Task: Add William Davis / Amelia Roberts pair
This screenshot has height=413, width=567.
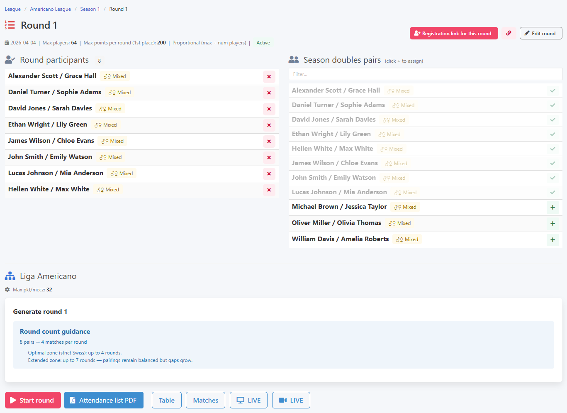Action: (552, 240)
